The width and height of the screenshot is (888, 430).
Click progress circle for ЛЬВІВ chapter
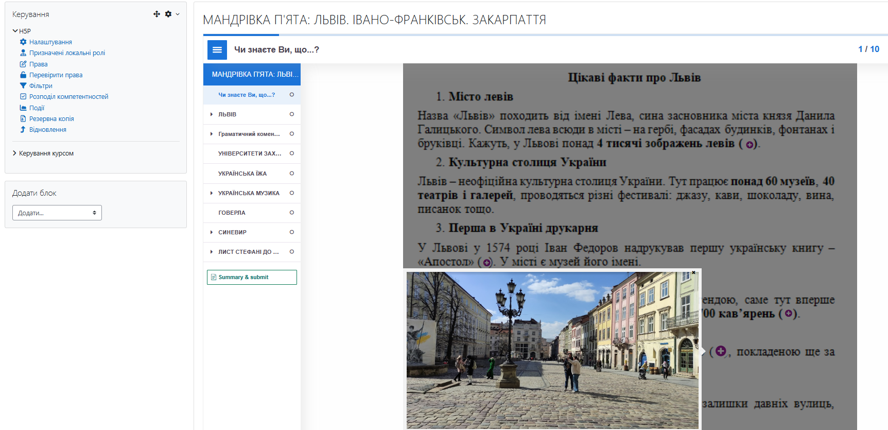pyautogui.click(x=292, y=114)
